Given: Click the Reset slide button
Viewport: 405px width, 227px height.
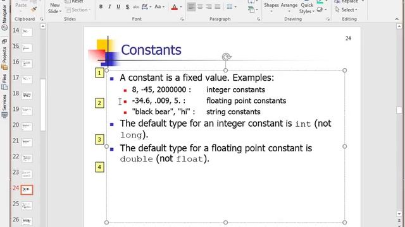Looking at the screenshot, I should (75, 1).
